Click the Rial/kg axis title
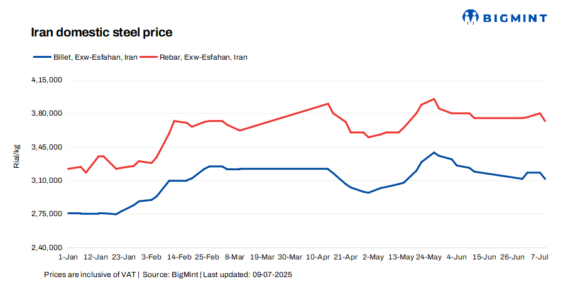 [x=17, y=156]
